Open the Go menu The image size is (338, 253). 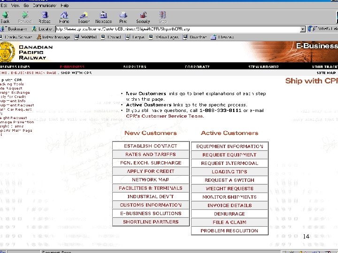coord(26,5)
